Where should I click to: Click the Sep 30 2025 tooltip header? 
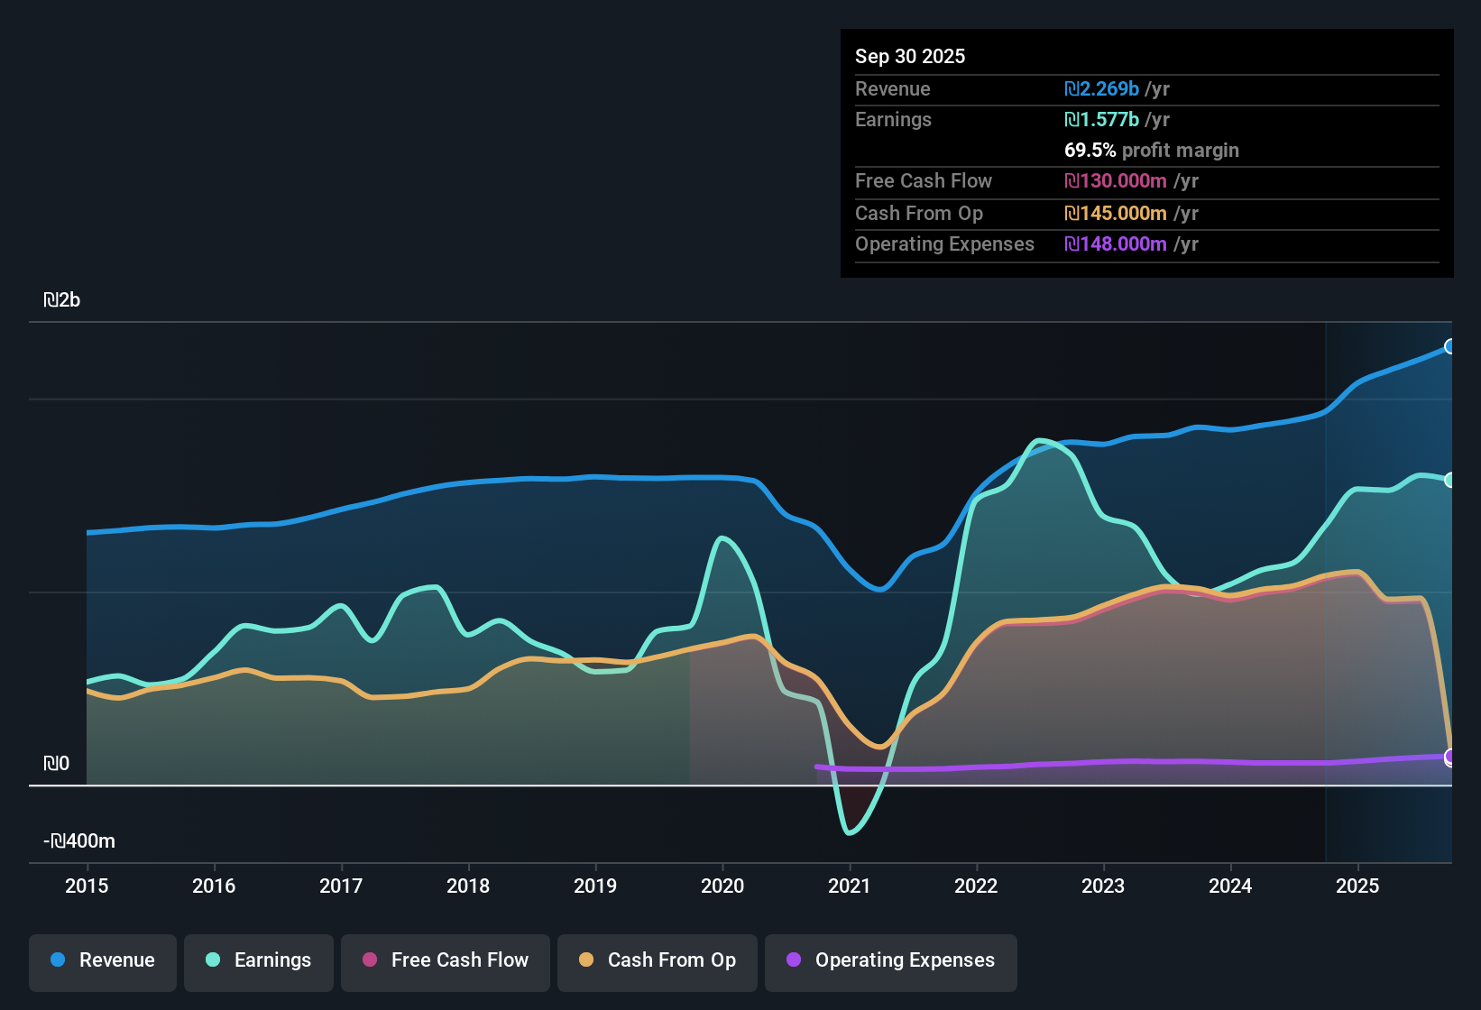pos(910,57)
